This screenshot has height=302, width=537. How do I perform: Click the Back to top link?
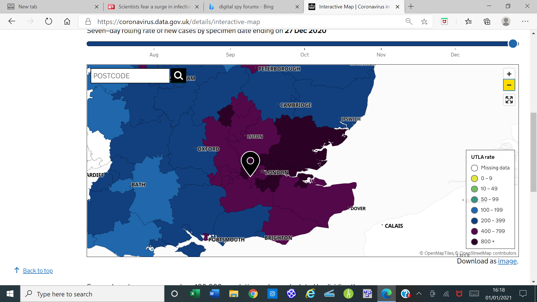38,270
